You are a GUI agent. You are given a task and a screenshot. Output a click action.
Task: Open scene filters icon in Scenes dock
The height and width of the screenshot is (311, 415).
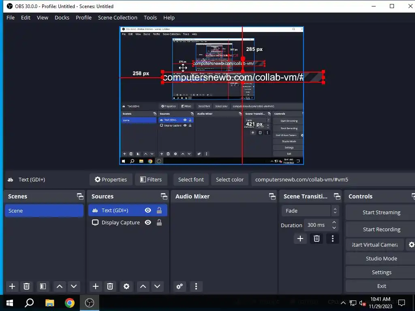[43, 286]
